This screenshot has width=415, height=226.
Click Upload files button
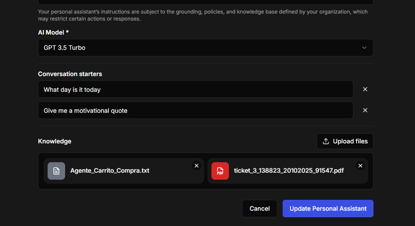(x=345, y=141)
